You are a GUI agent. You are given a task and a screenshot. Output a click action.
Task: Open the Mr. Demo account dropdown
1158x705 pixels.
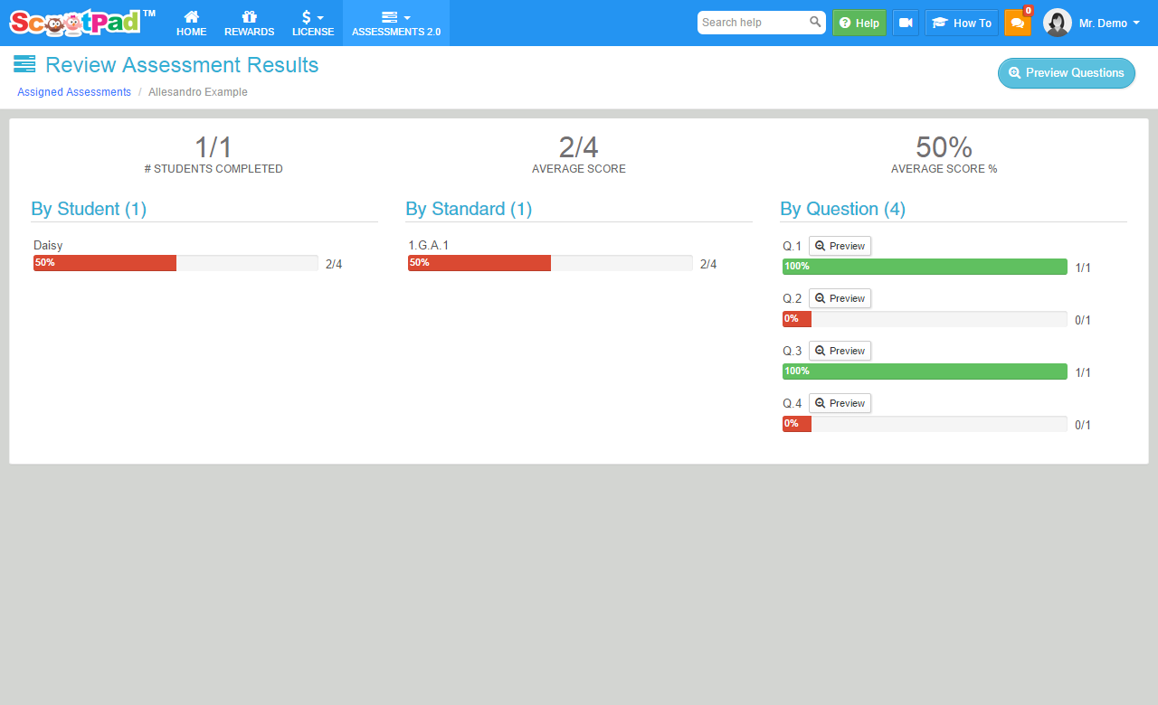1109,23
